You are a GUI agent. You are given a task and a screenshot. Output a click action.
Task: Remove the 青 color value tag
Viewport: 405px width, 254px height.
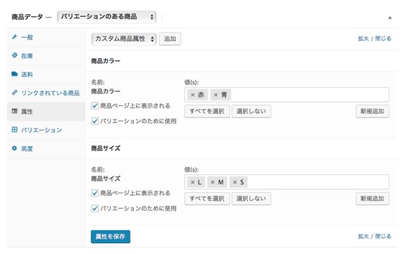(x=216, y=95)
